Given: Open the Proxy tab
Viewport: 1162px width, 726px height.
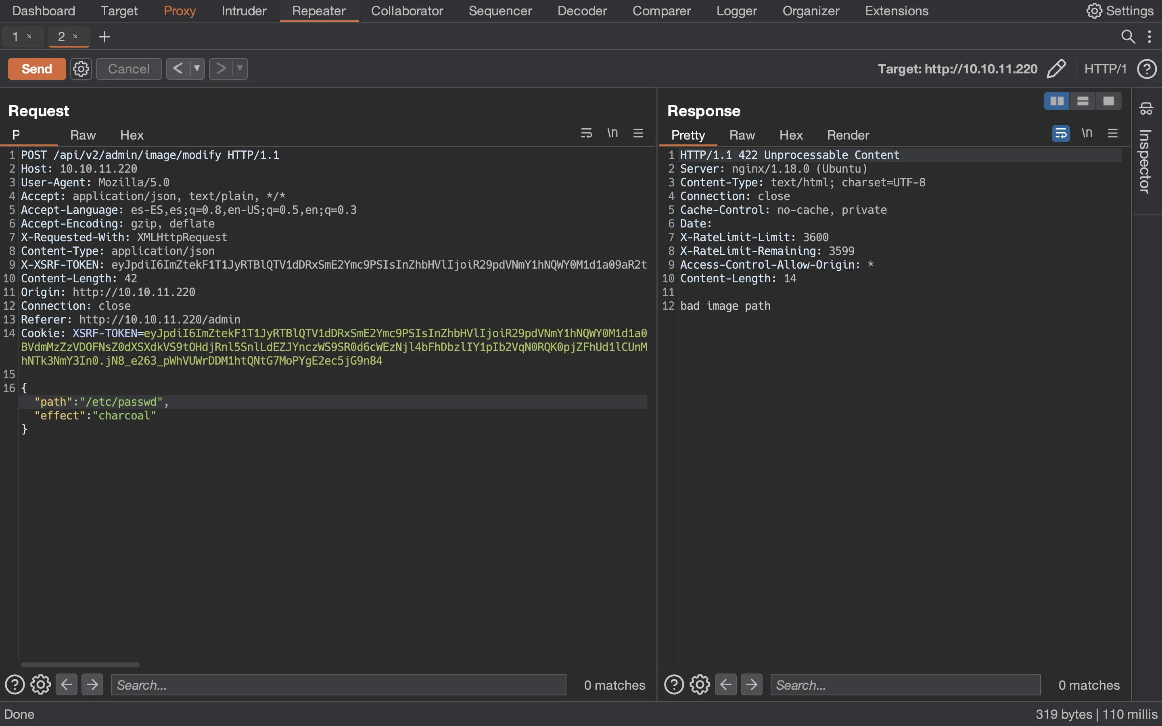Looking at the screenshot, I should (x=180, y=10).
